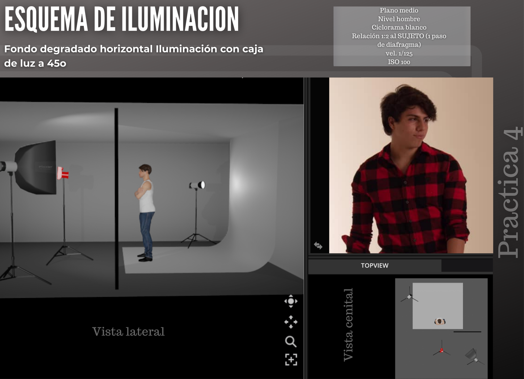The height and width of the screenshot is (379, 524).
Task: Click the rendered portrait preview photo
Action: pyautogui.click(x=411, y=165)
